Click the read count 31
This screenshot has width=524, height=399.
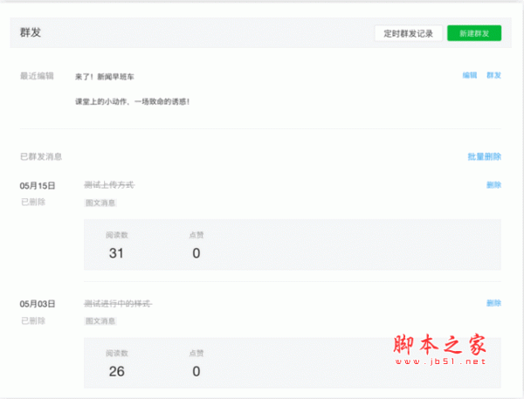pyautogui.click(x=116, y=253)
